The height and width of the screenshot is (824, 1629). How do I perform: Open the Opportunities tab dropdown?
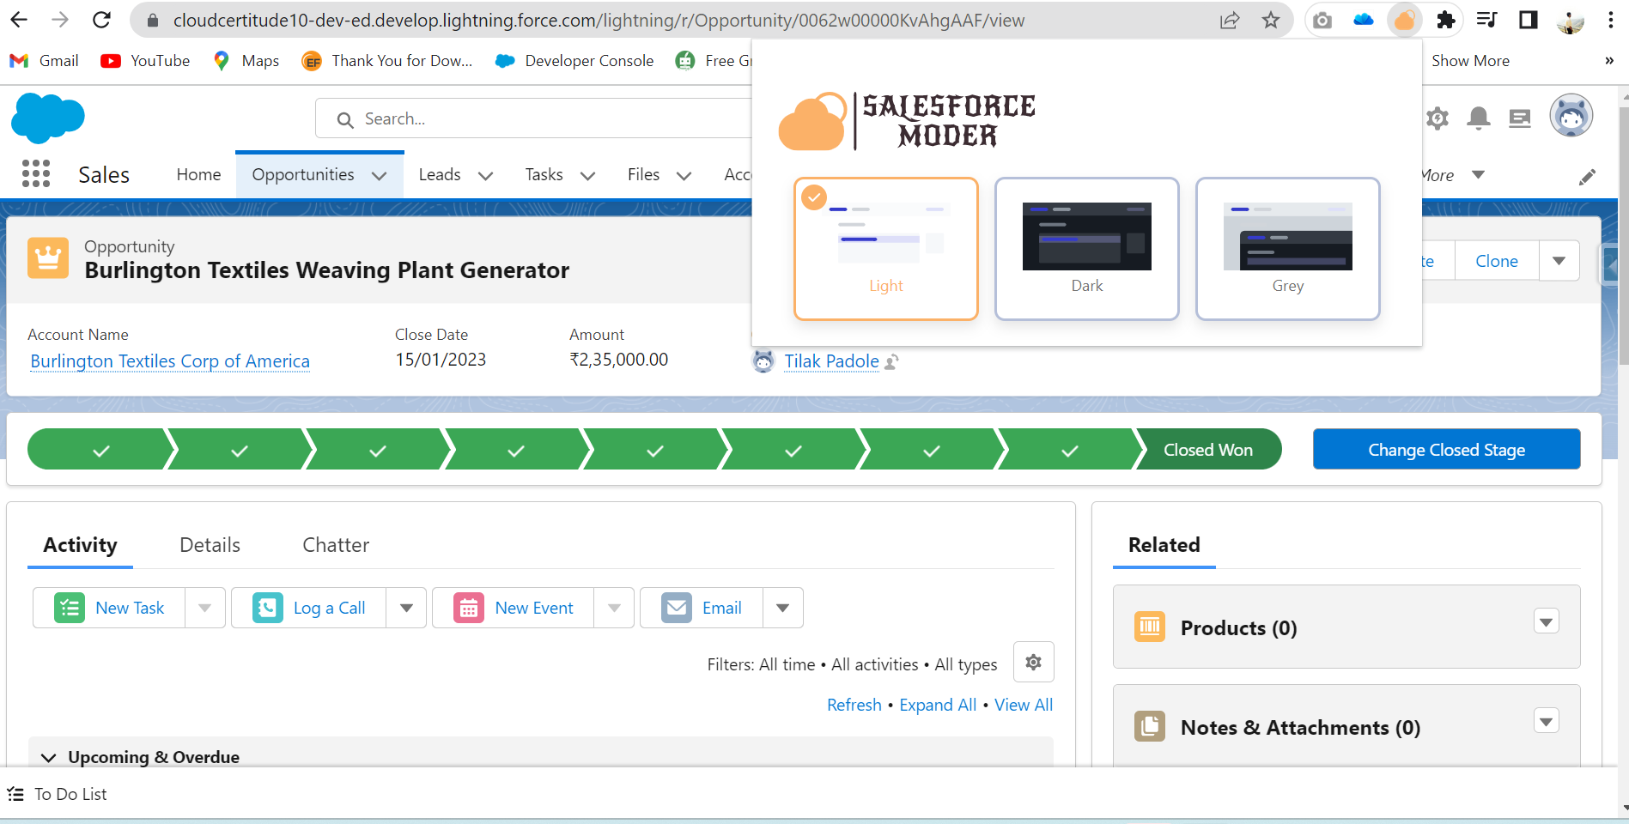pos(380,175)
